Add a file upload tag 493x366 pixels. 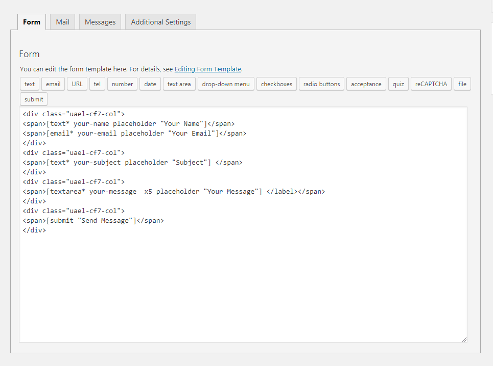point(462,84)
